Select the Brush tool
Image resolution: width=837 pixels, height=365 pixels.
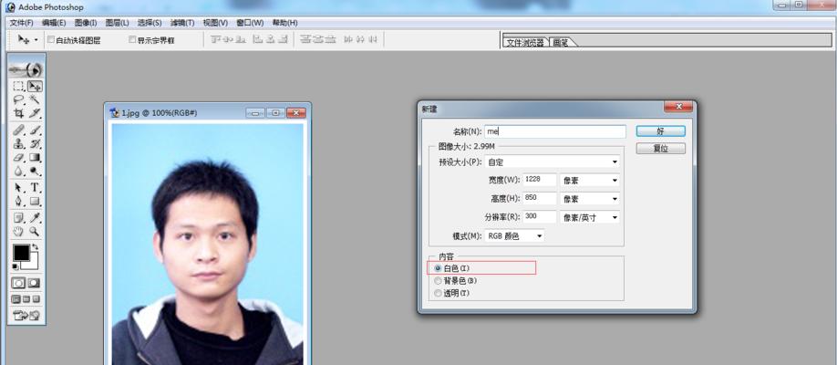35,130
